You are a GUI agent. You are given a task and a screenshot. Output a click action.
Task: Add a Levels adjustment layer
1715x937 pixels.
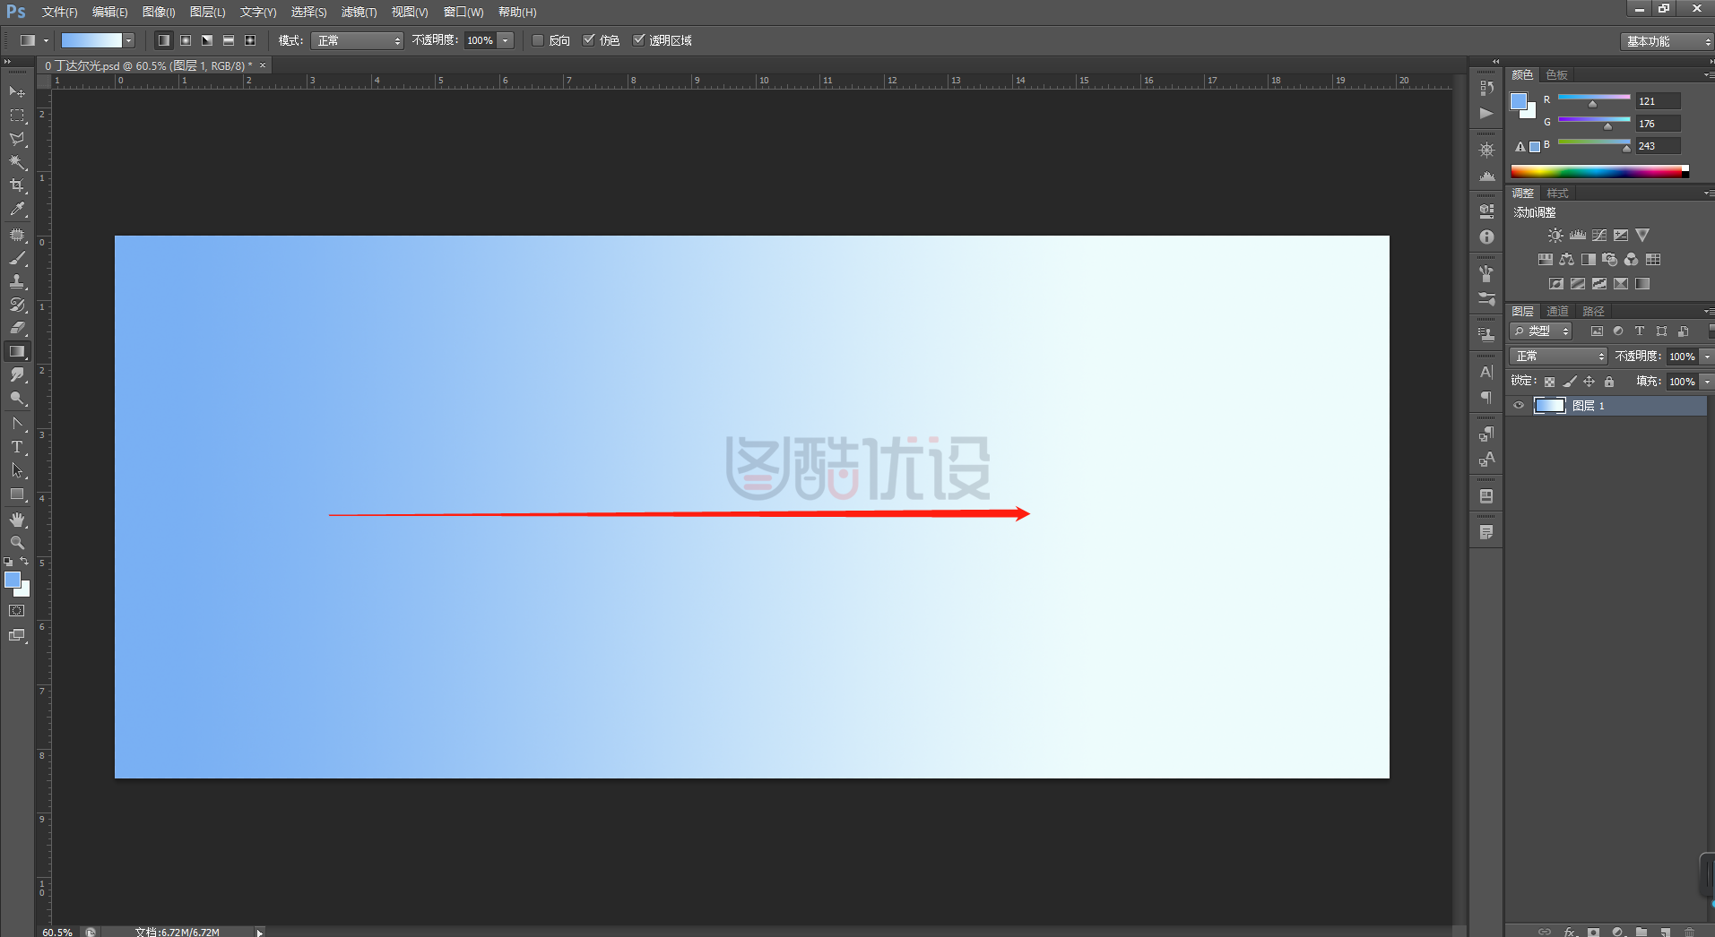[x=1578, y=236]
